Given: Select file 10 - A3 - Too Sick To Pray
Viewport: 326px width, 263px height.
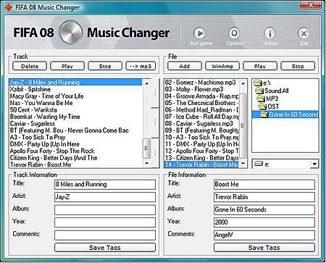Looking at the screenshot, I should coord(201,138).
